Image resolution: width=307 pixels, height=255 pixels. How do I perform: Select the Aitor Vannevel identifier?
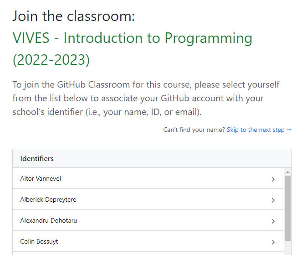148,178
